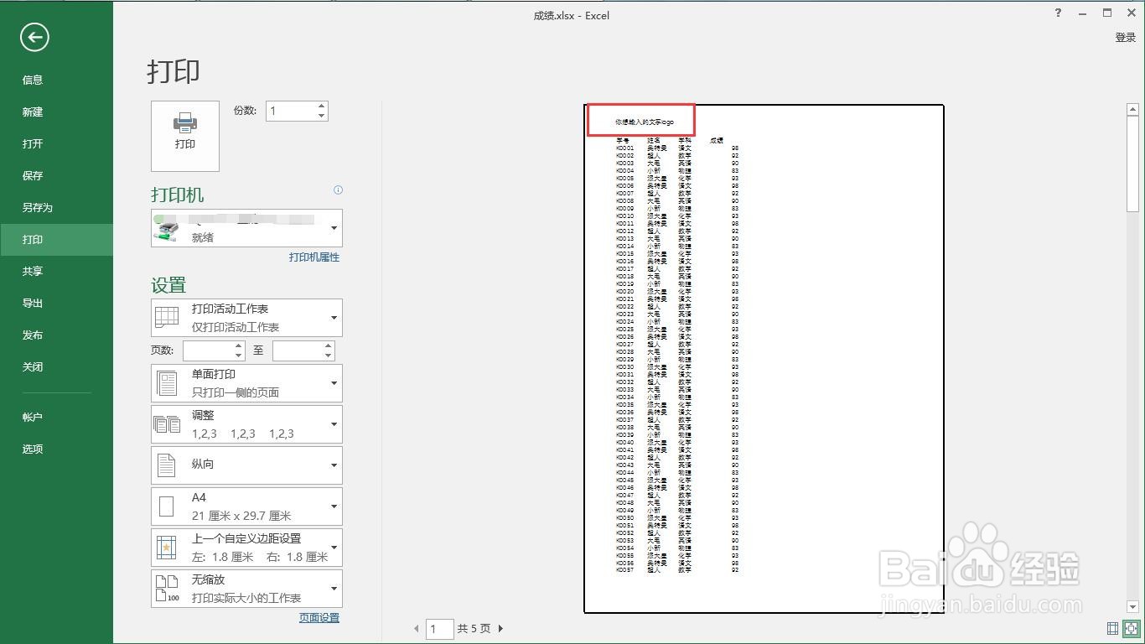The image size is (1145, 644).
Task: Open the printer selection dropdown
Action: tap(246, 228)
